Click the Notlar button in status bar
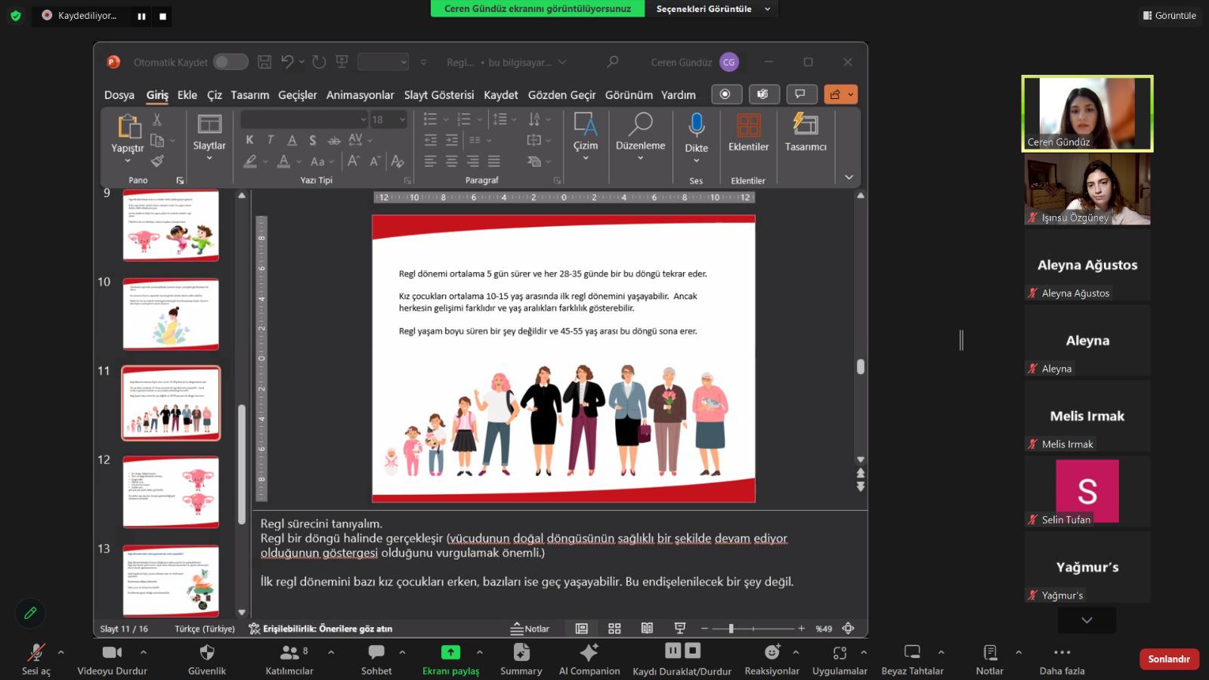 coord(530,629)
